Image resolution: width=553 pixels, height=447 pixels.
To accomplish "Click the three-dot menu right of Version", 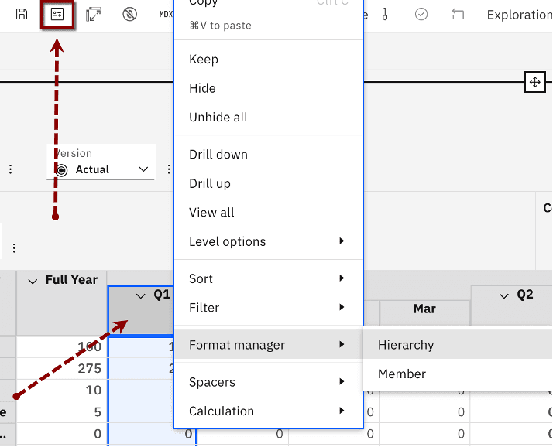I will tap(169, 169).
